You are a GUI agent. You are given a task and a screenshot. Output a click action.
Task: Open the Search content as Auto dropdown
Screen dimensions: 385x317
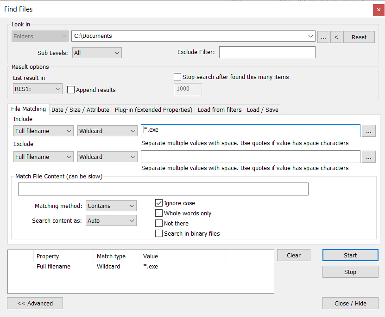click(111, 221)
